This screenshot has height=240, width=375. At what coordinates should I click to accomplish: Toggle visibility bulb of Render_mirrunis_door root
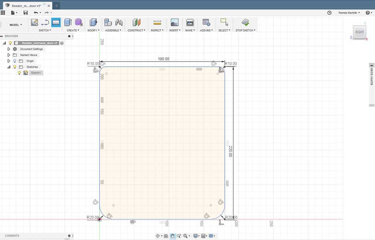point(10,43)
